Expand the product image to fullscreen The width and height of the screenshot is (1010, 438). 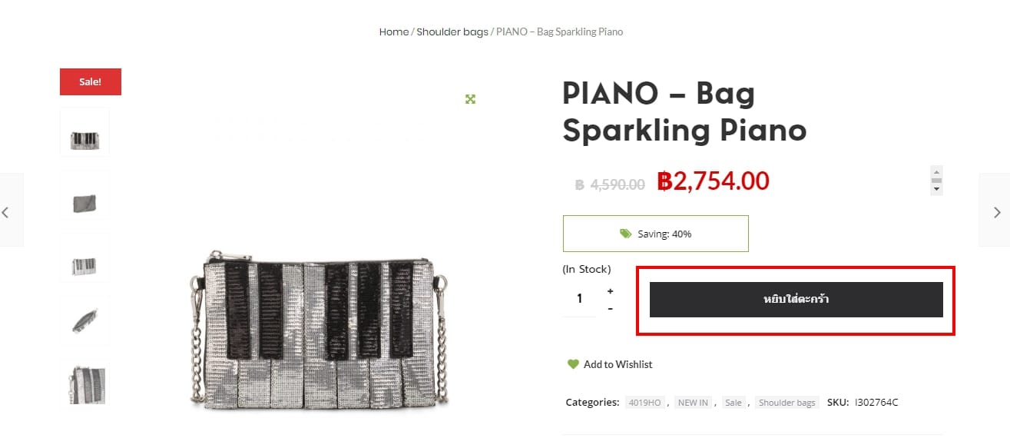coord(470,99)
